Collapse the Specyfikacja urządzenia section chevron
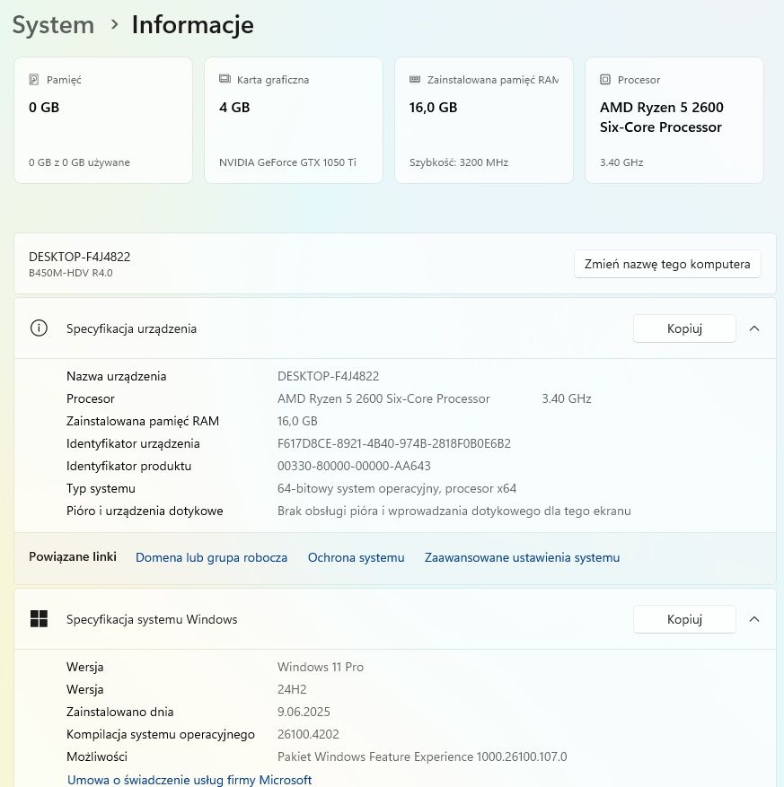 point(753,328)
